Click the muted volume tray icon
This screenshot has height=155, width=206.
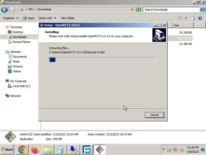pos(182,150)
